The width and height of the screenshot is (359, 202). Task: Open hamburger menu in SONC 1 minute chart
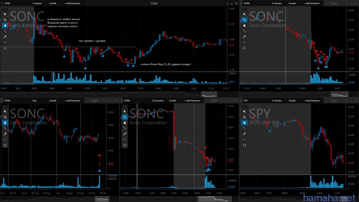point(5,9)
